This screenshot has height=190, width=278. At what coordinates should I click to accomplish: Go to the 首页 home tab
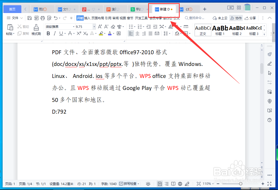click(x=12, y=9)
